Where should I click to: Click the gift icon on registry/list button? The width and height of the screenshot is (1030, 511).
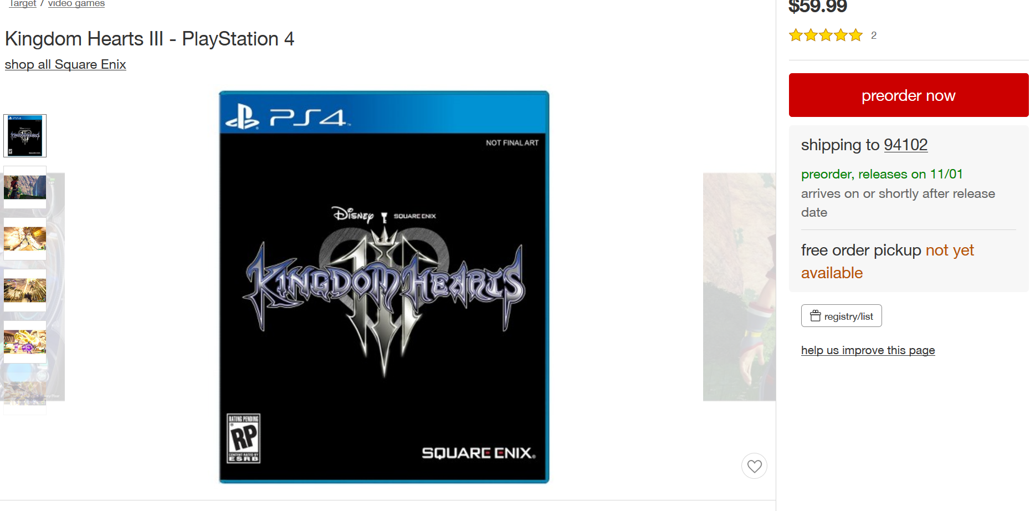point(815,316)
